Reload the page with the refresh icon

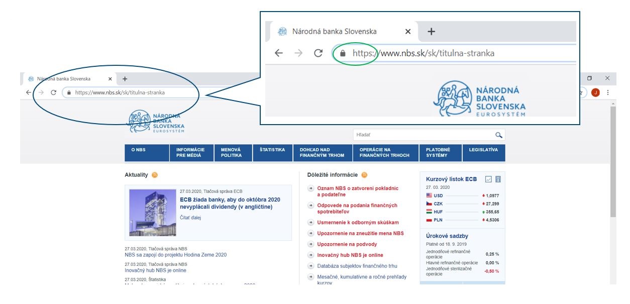coord(53,92)
